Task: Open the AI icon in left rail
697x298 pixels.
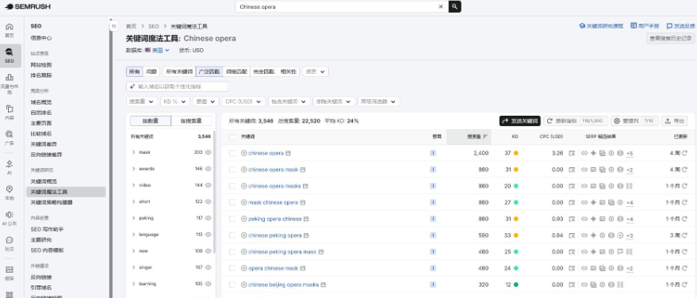Action: (10, 164)
